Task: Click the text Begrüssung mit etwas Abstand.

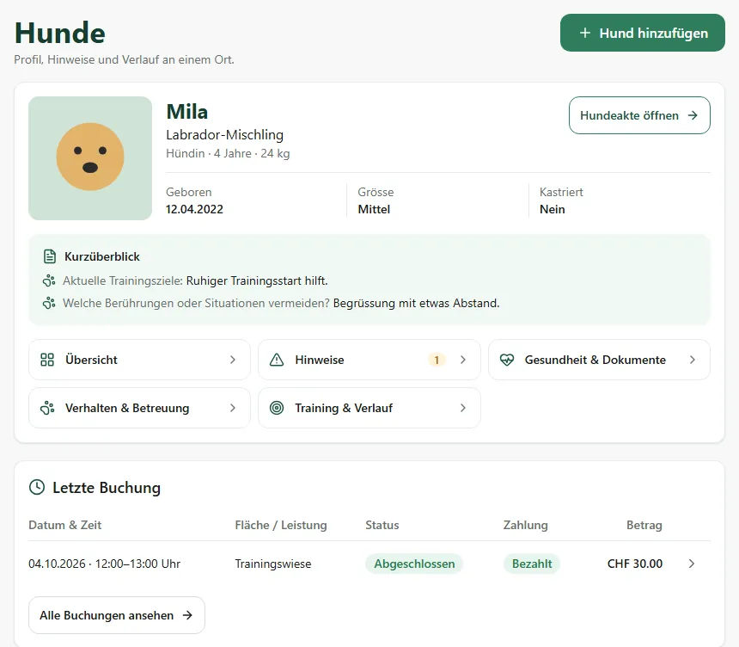Action: click(x=416, y=303)
